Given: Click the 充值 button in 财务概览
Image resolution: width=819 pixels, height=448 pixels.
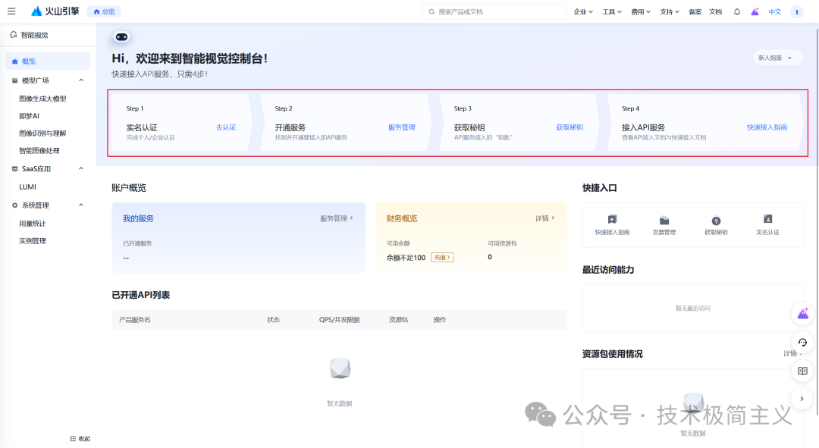Looking at the screenshot, I should pyautogui.click(x=441, y=257).
